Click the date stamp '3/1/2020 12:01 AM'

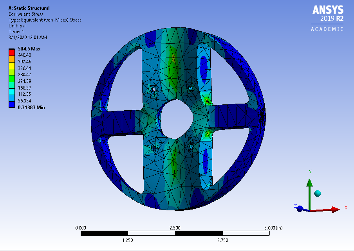(x=28, y=38)
